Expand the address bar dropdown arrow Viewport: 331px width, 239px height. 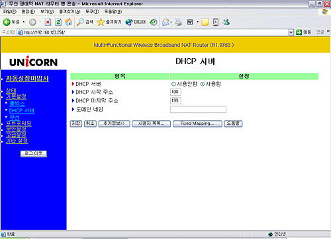(x=291, y=32)
